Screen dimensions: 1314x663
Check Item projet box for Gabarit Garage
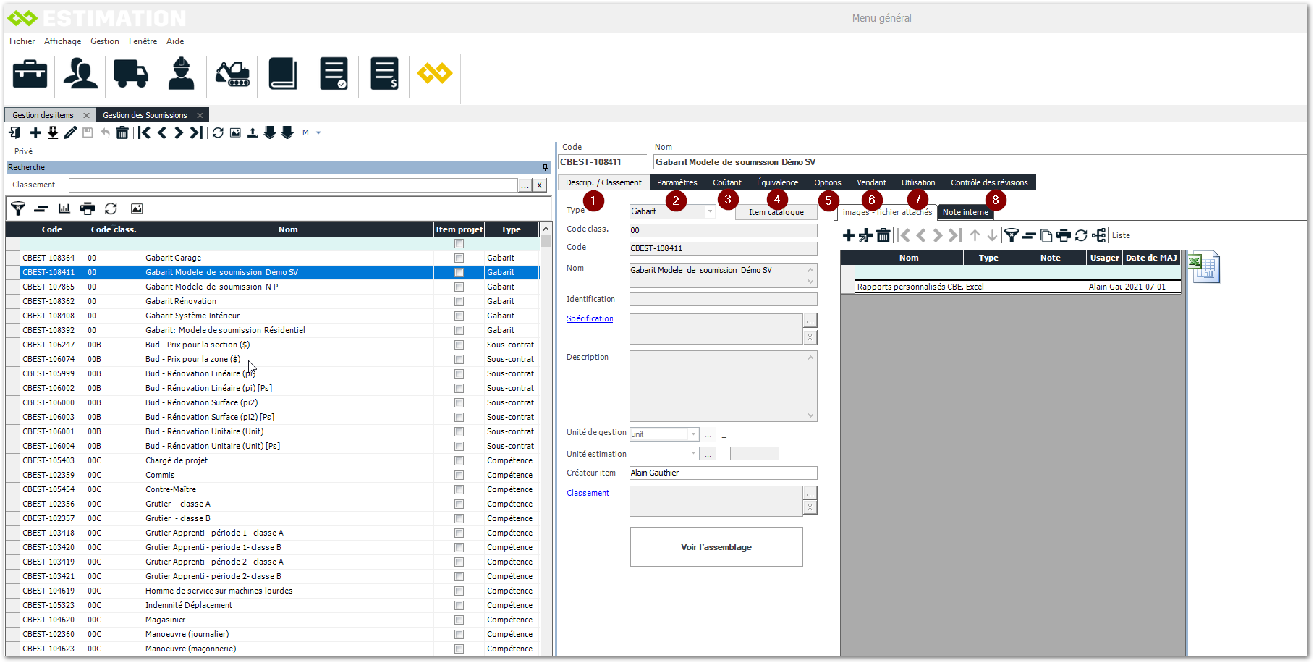[x=459, y=258]
